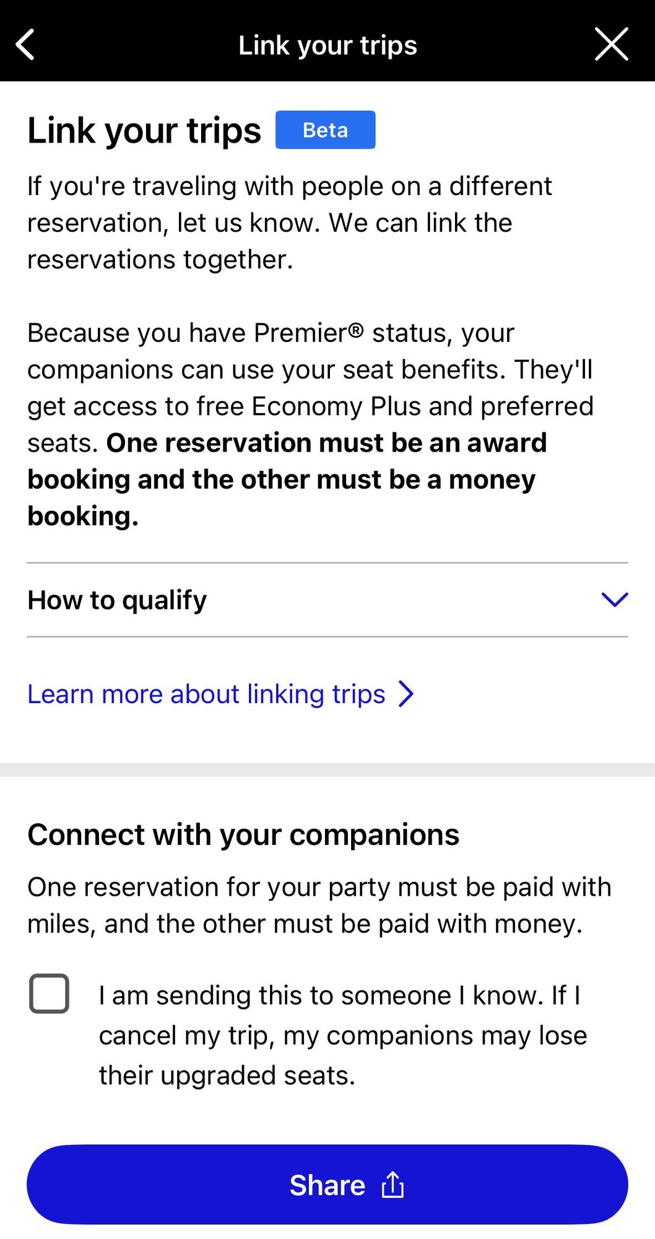Select the Connect with your companions heading
The height and width of the screenshot is (1239, 655).
243,834
